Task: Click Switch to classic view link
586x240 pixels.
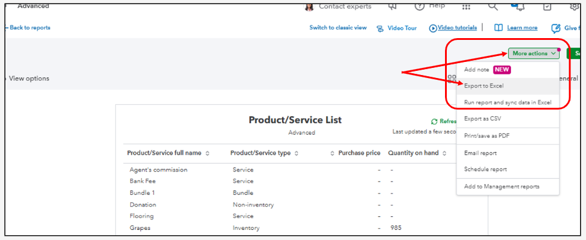Action: [338, 28]
